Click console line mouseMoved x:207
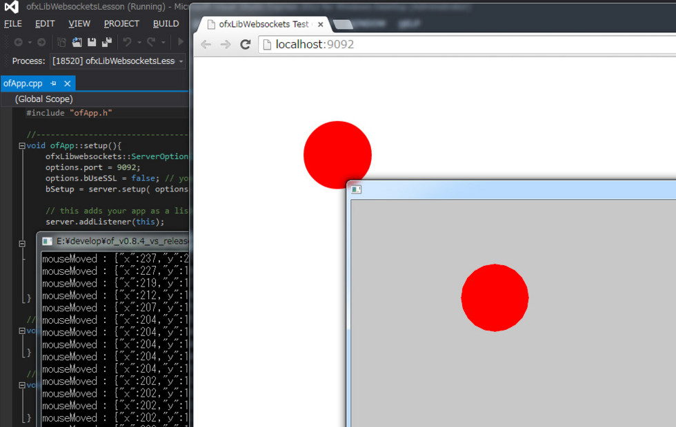 point(115,308)
